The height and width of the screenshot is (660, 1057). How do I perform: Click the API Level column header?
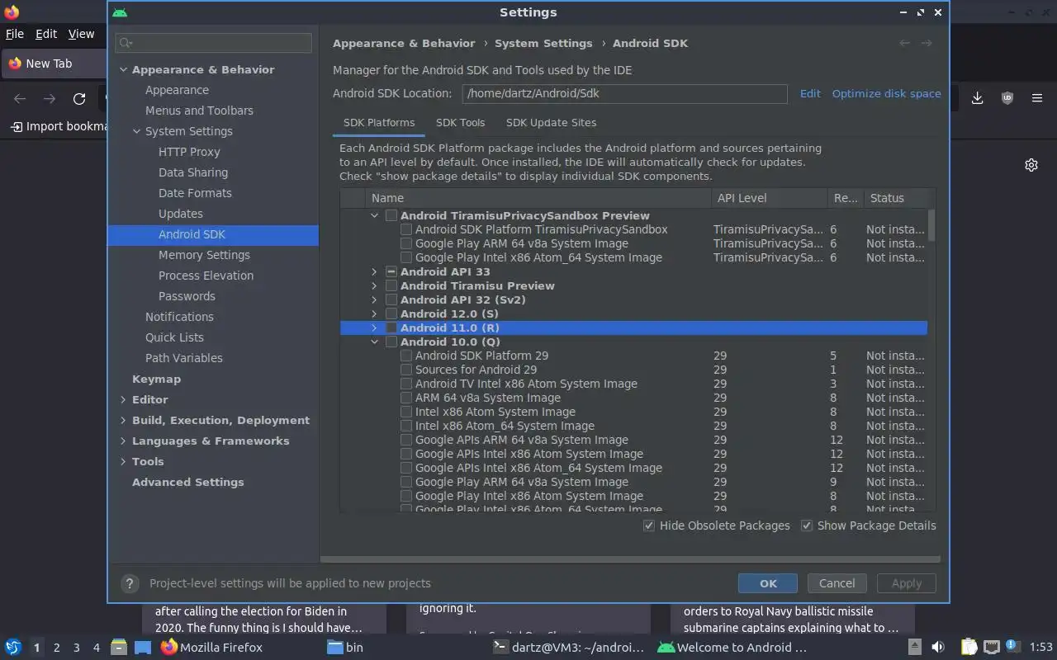(770, 198)
